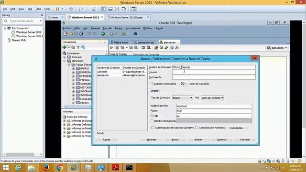Open Chrome from the taskbar

coord(60,168)
